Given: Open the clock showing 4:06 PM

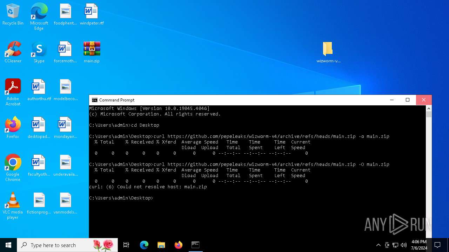Looking at the screenshot, I should coord(419,245).
